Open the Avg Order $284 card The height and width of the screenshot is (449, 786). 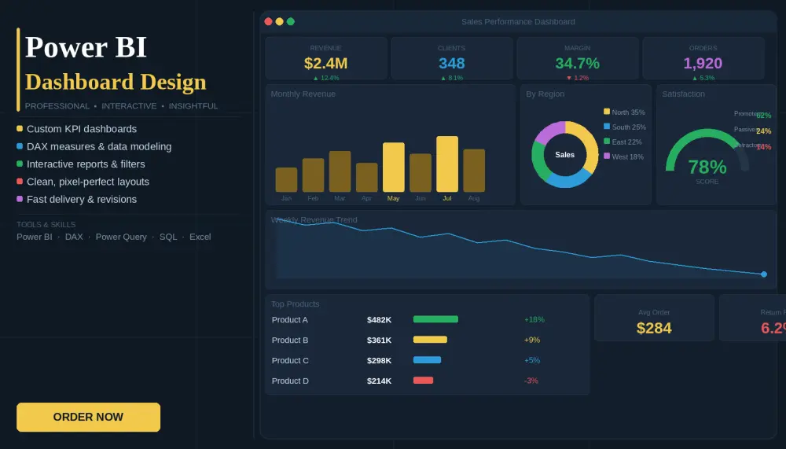(x=654, y=318)
